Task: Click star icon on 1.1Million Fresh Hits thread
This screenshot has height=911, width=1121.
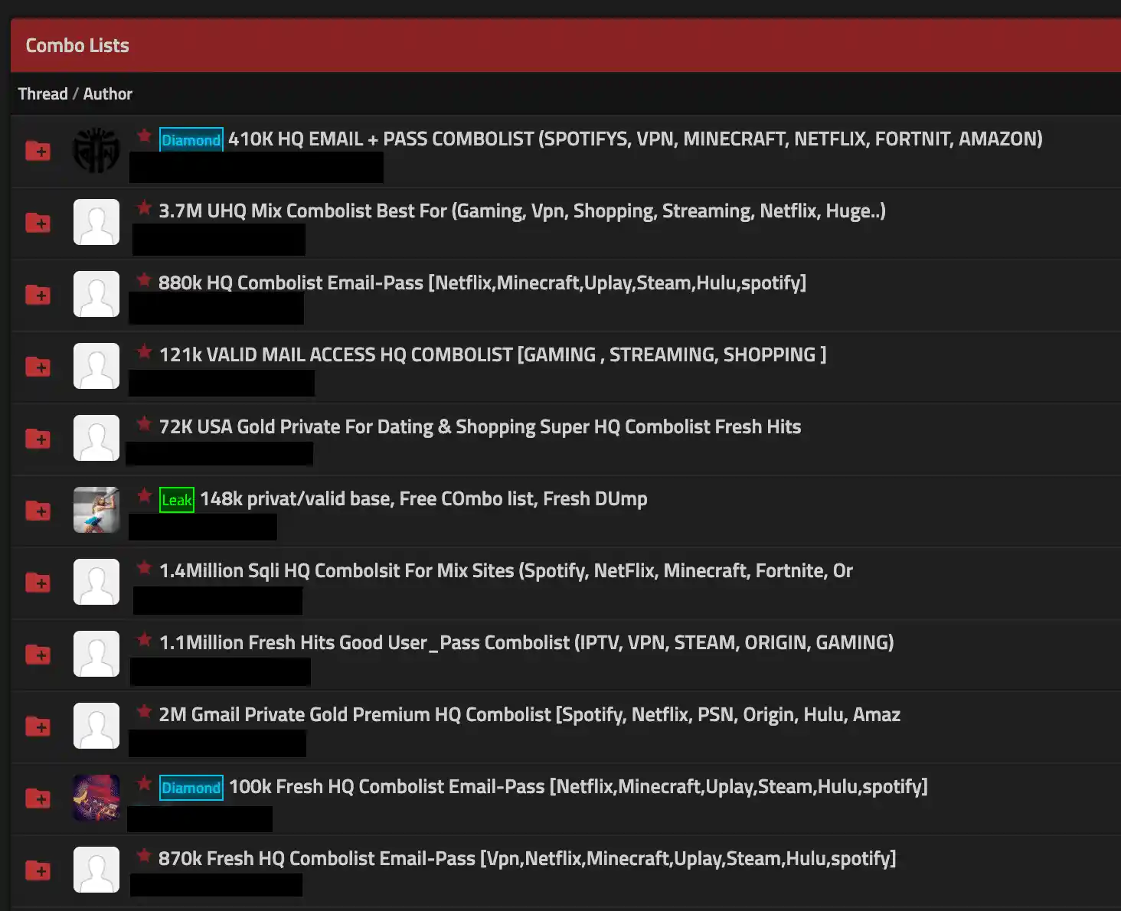Action: point(144,640)
